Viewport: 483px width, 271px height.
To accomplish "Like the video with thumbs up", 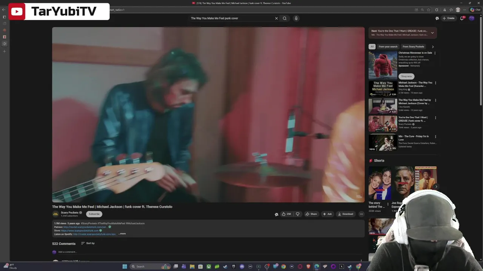I will point(286,214).
